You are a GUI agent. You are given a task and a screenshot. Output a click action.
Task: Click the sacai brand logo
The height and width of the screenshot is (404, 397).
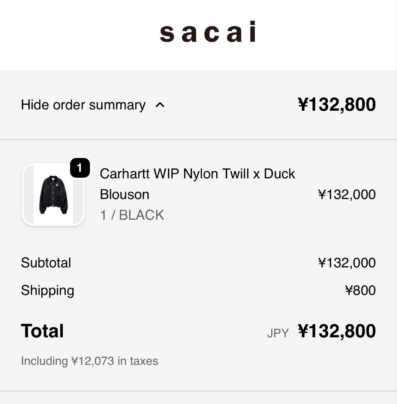point(208,33)
